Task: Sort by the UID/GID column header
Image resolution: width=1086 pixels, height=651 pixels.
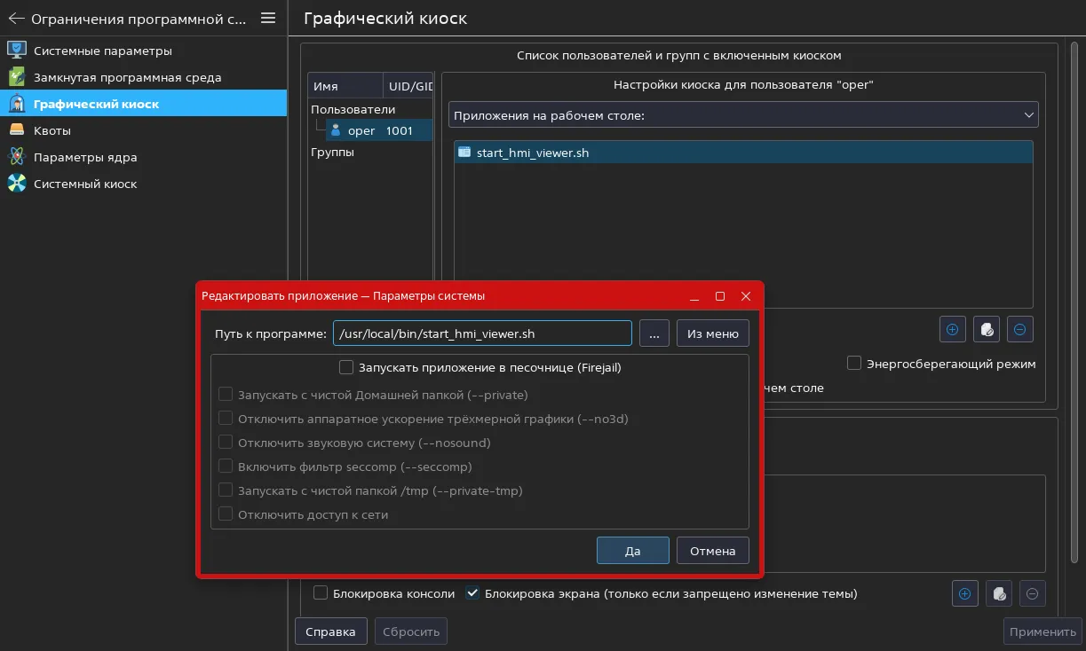Action: (408, 87)
